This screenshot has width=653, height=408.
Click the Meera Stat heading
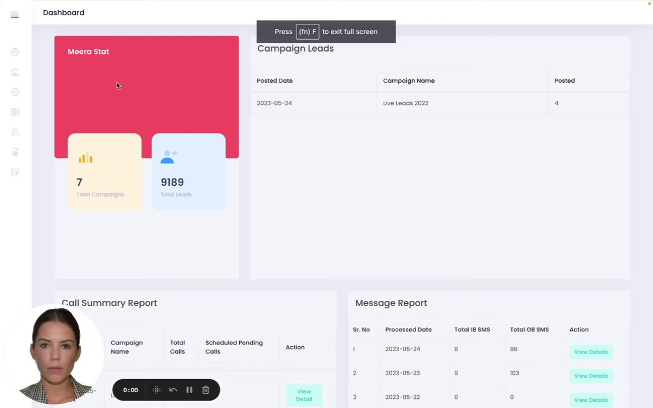88,52
